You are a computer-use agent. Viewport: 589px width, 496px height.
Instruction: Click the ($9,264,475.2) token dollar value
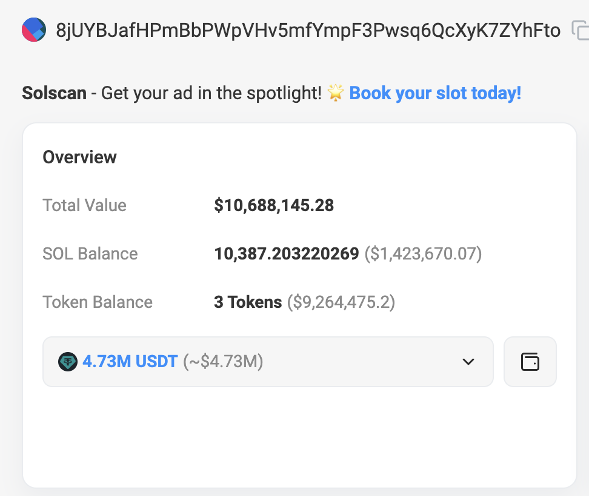click(x=341, y=302)
